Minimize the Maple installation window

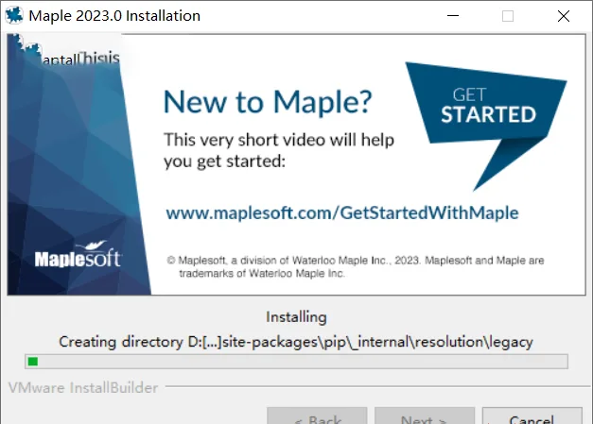tap(453, 16)
